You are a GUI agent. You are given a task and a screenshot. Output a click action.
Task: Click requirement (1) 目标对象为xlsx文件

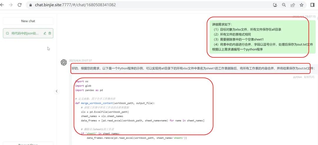pyautogui.click(x=247, y=30)
